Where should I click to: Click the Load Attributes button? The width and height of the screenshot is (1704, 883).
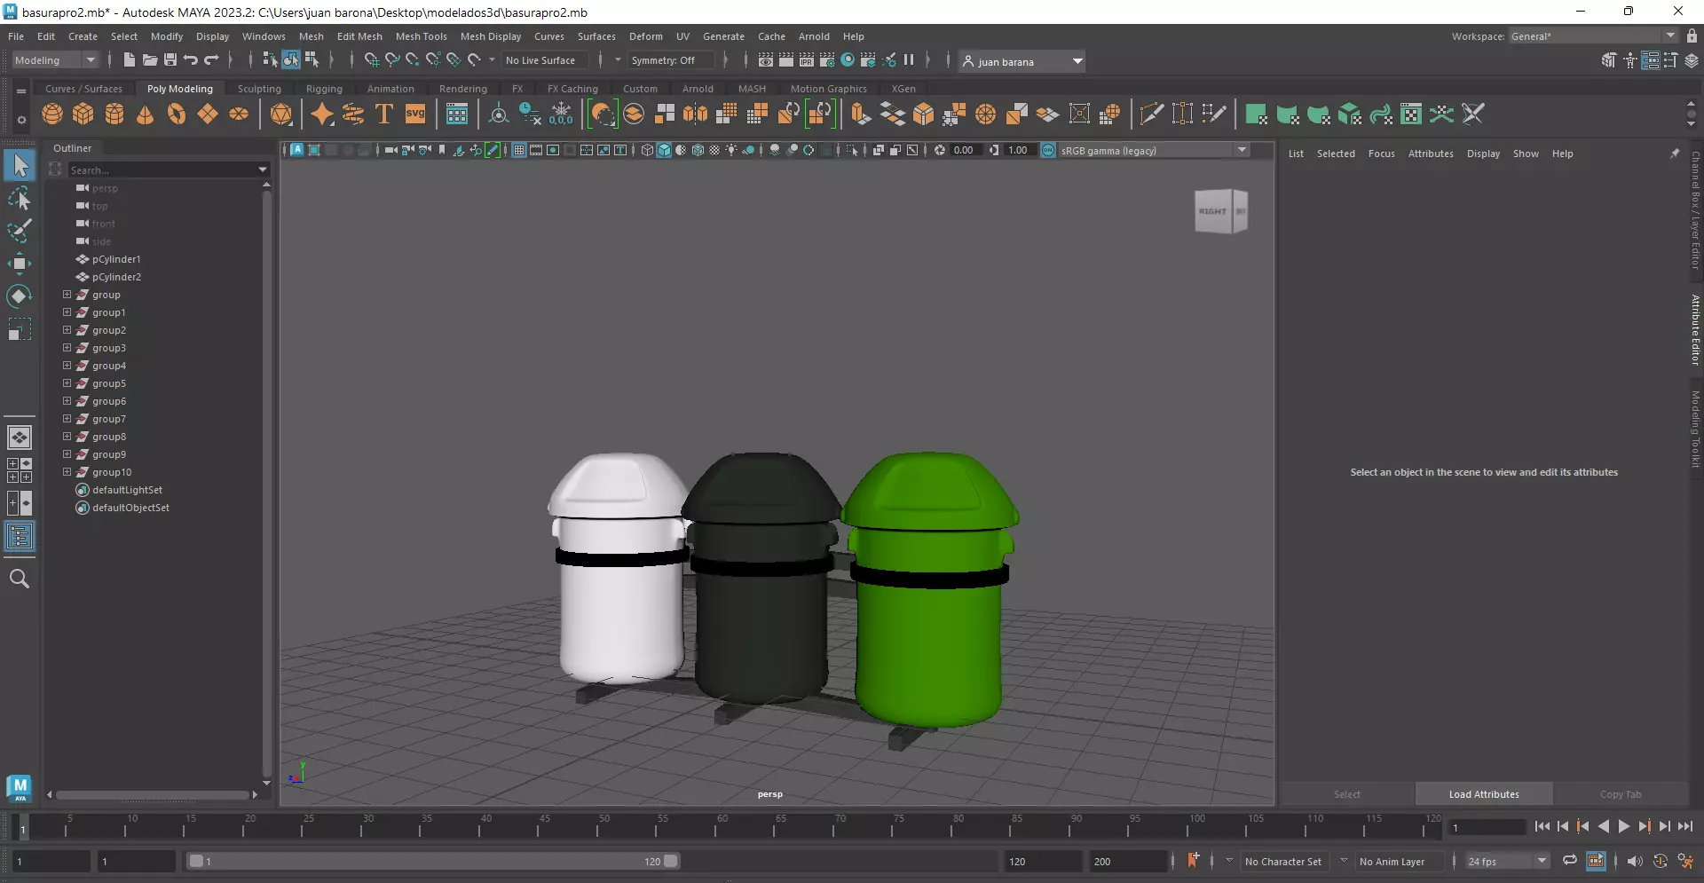1484,794
